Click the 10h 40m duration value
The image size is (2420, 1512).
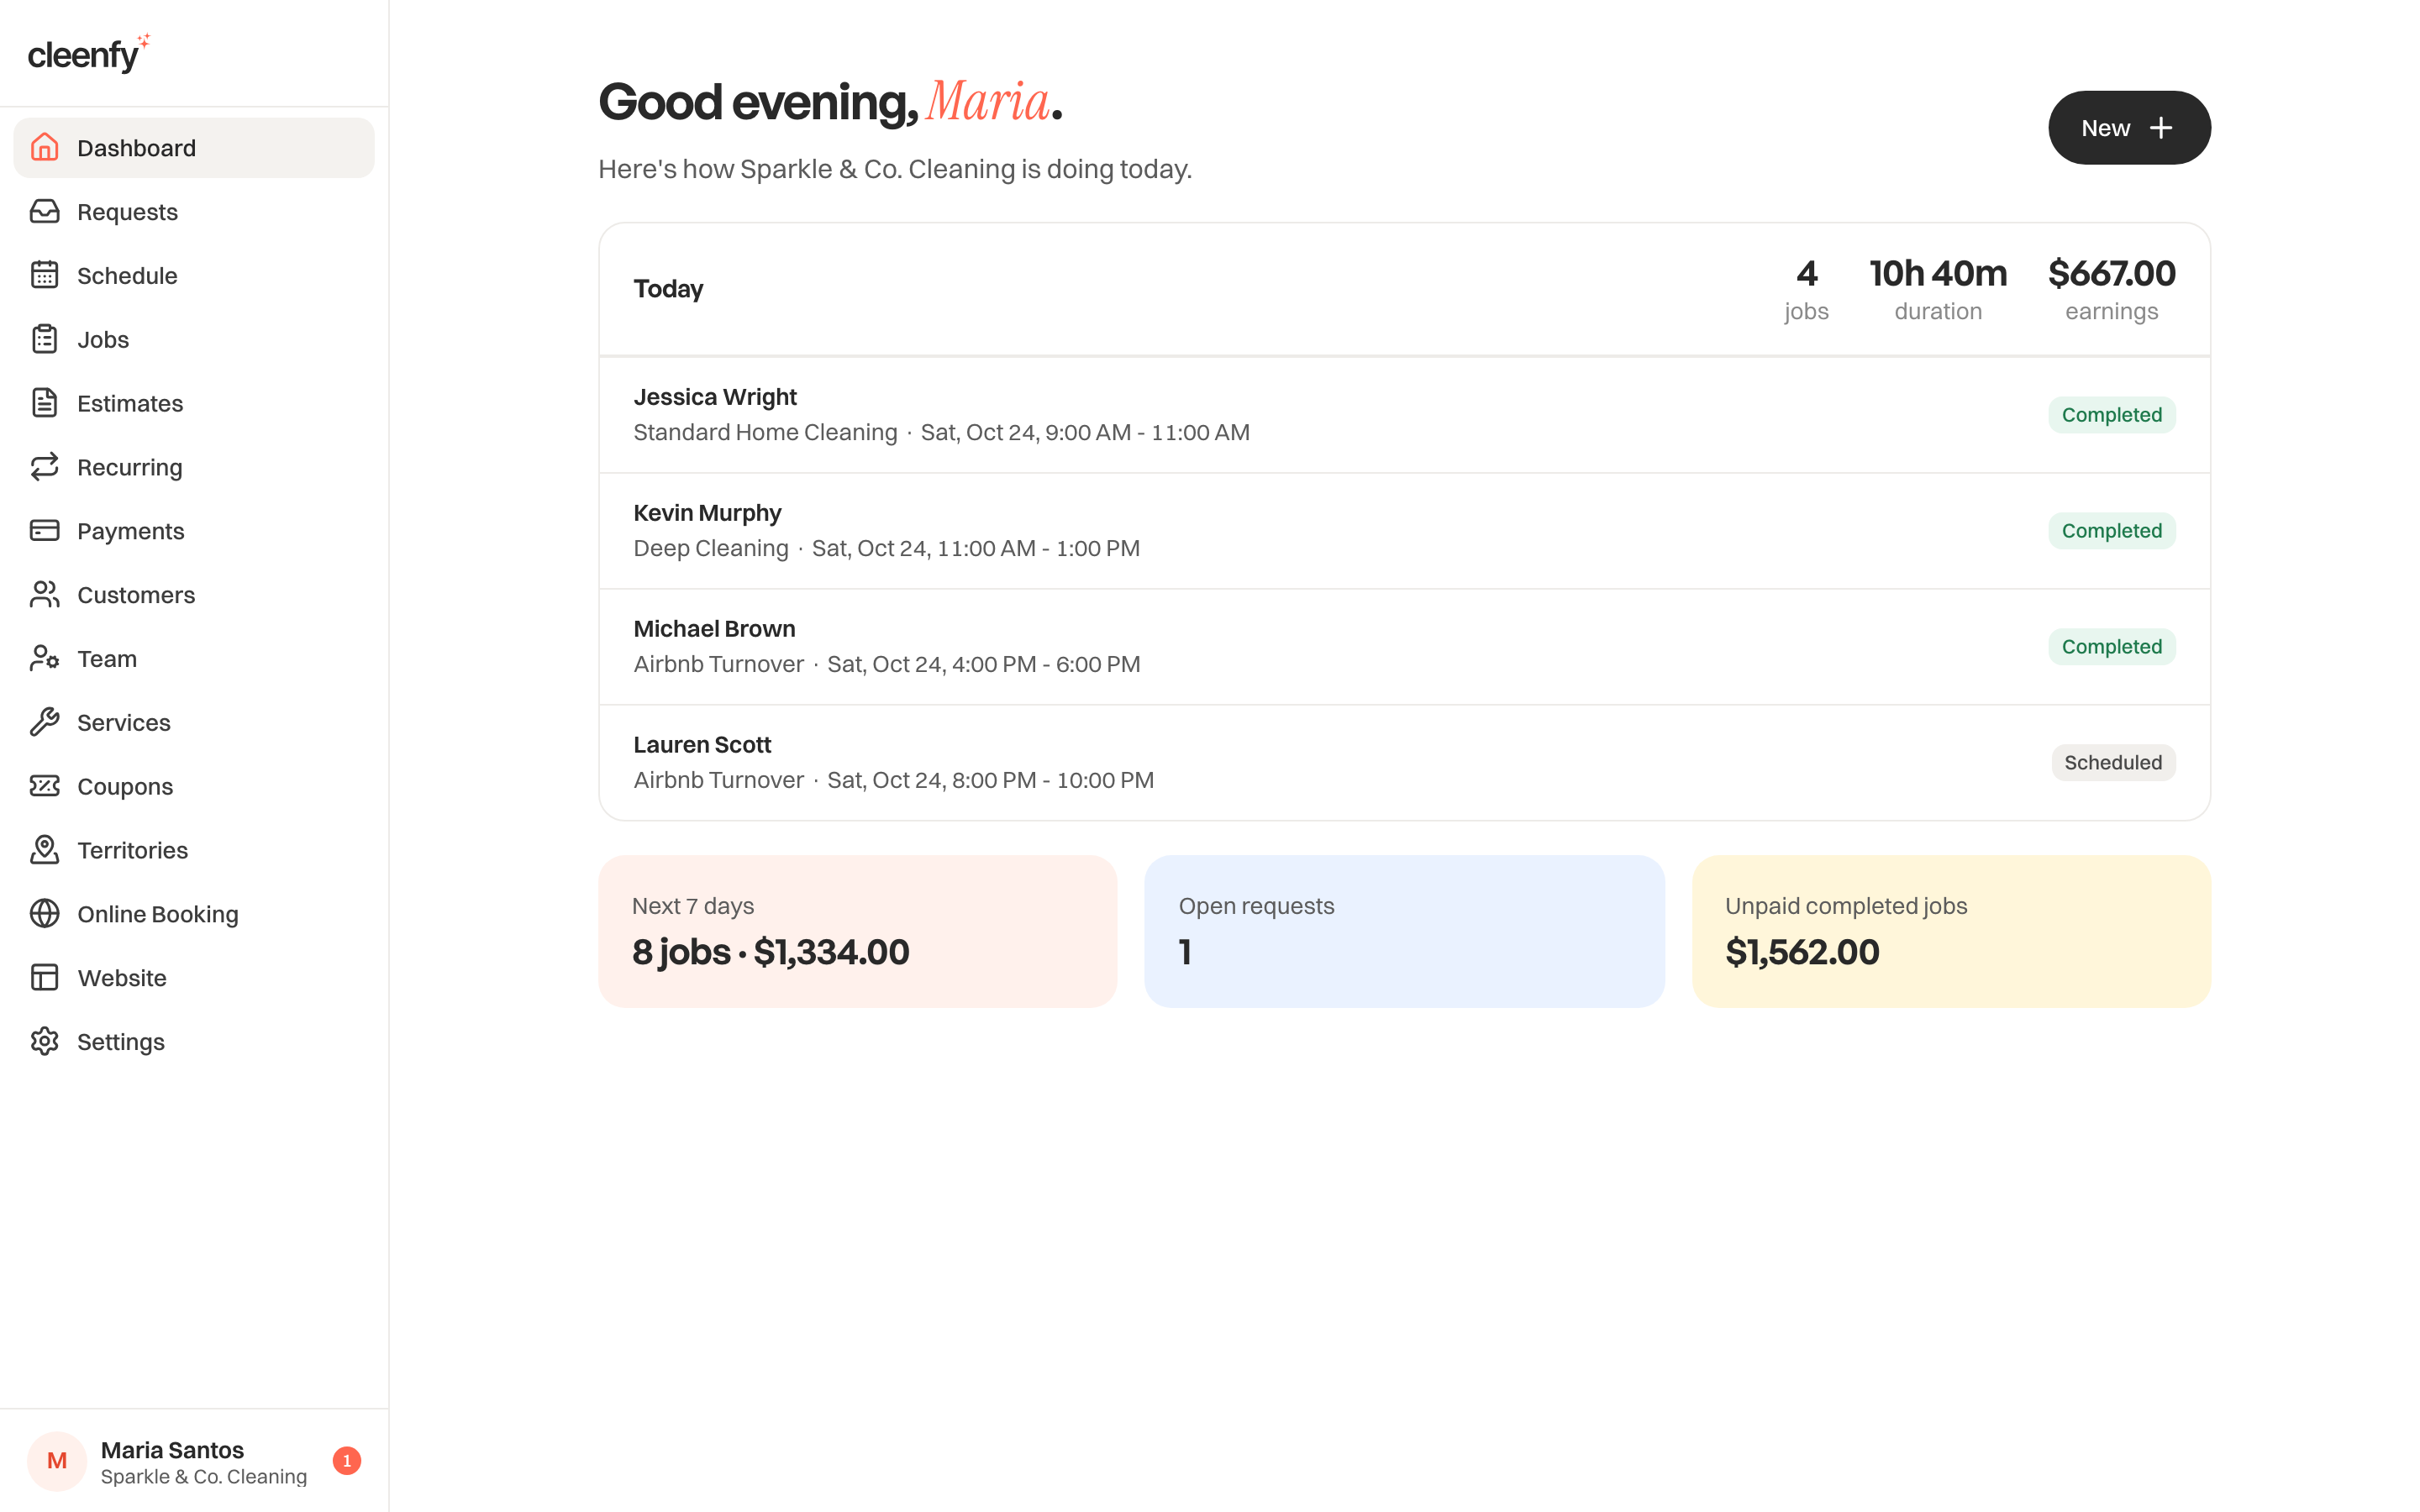coord(1938,273)
